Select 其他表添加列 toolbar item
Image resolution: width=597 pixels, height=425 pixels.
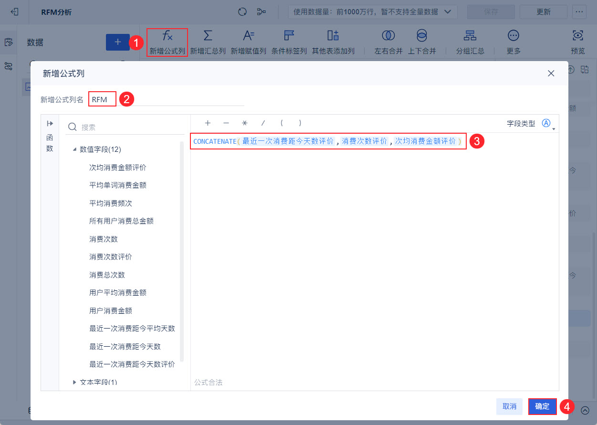point(333,42)
